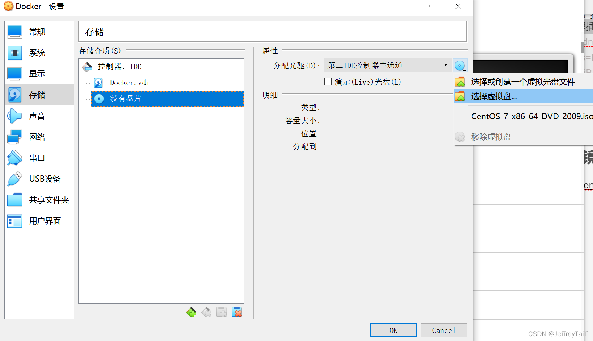Click the Docker.vdi hard disk icon
The height and width of the screenshot is (341, 593).
[98, 83]
